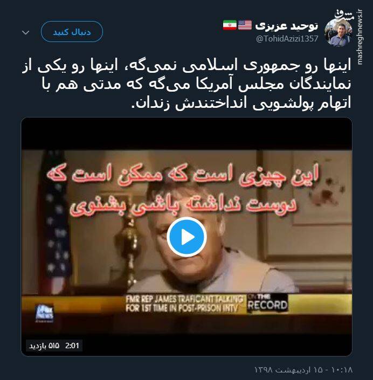This screenshot has width=373, height=380.
Task: Expand the tweet options chevron menu
Action: click(x=26, y=32)
